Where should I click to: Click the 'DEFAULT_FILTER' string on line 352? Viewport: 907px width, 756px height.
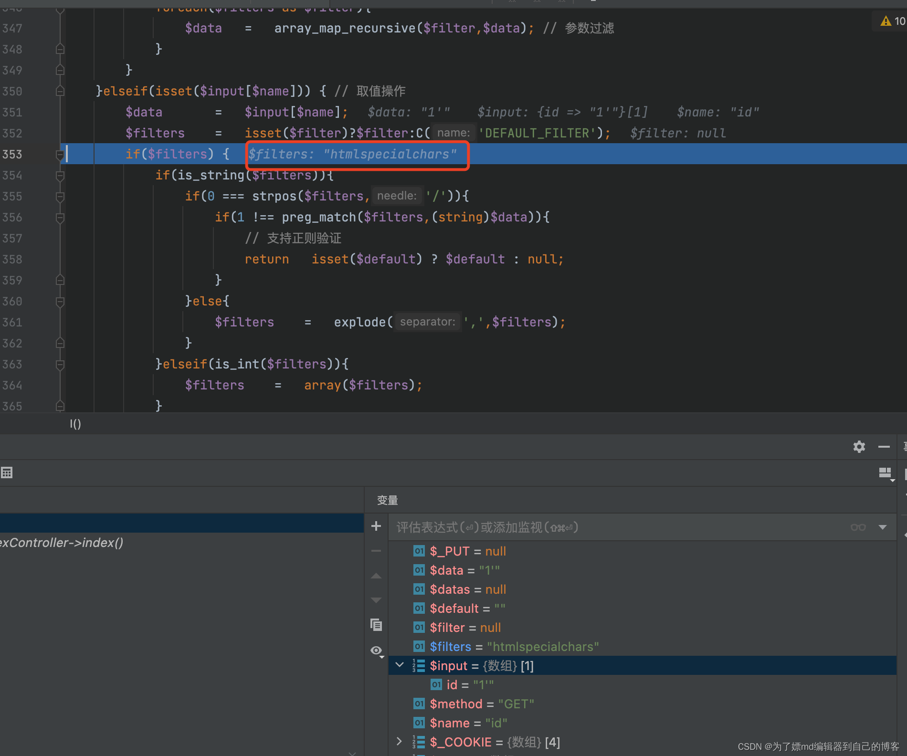pos(538,133)
